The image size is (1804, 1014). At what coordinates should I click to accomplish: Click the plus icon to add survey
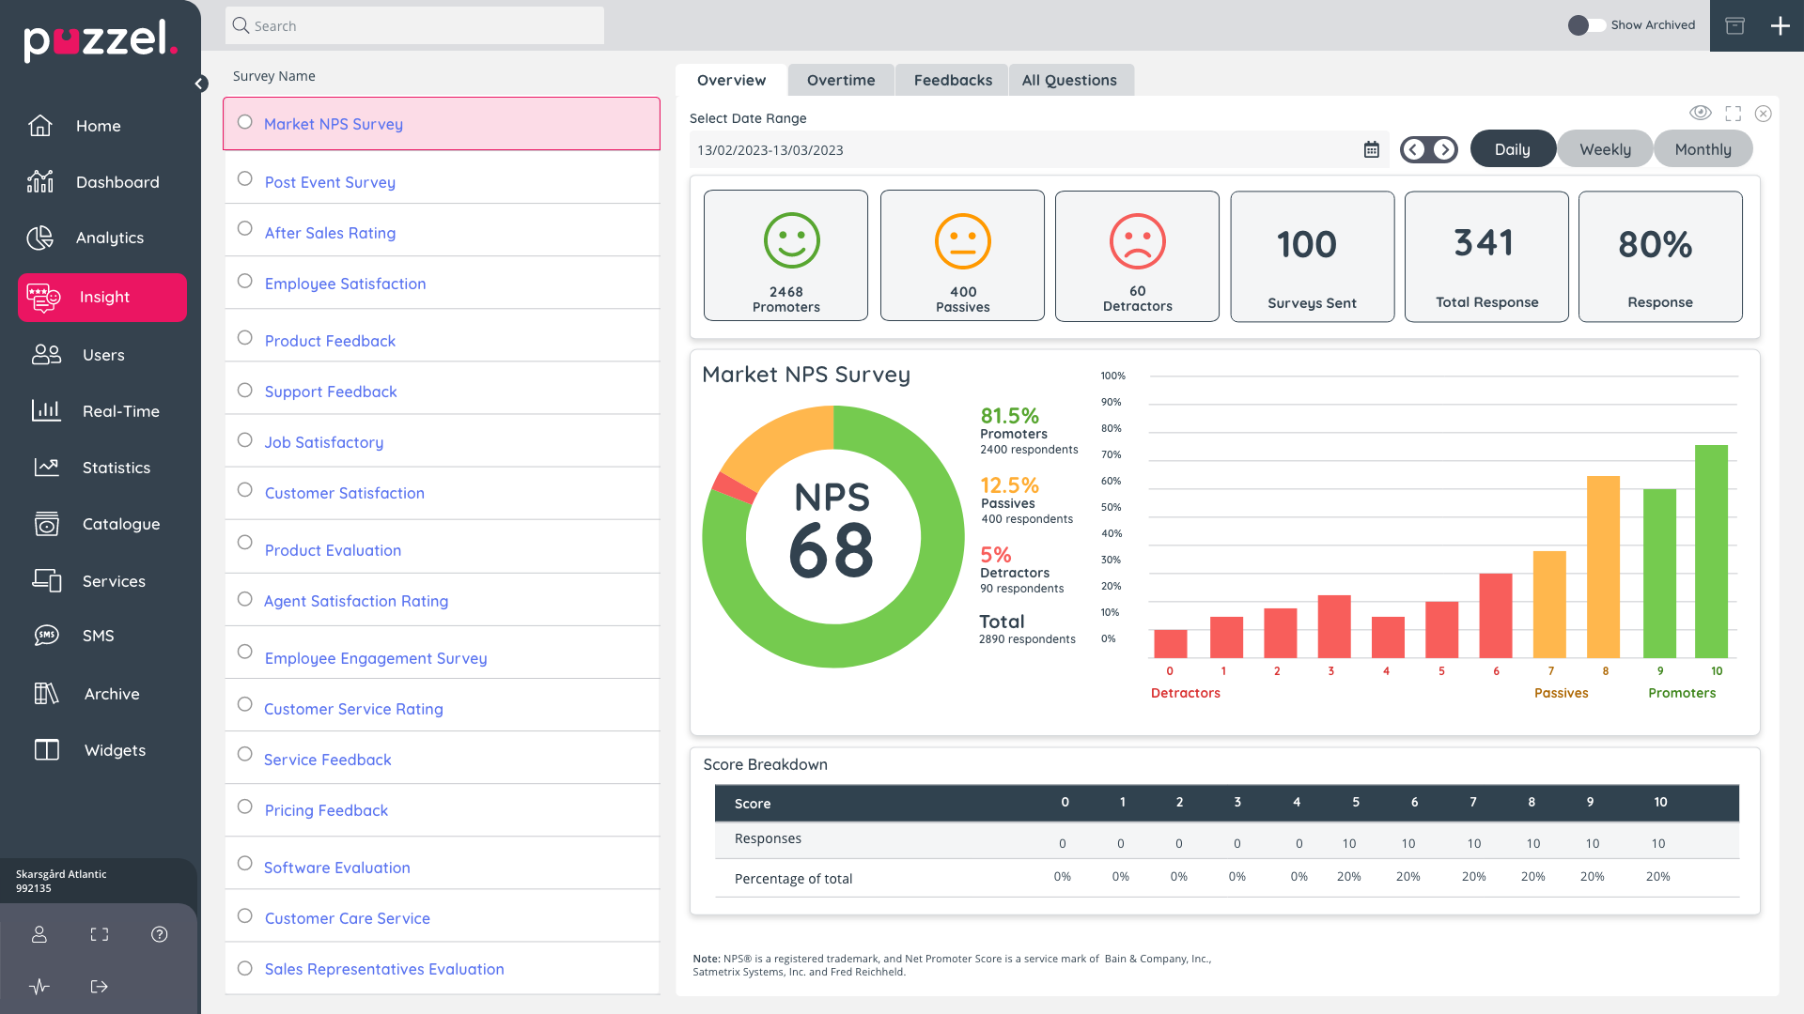click(x=1780, y=26)
